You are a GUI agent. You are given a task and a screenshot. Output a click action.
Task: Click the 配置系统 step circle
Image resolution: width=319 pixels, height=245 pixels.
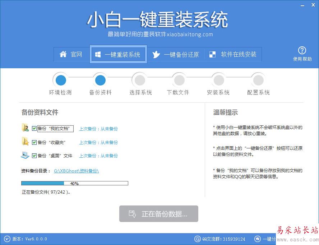258,80
